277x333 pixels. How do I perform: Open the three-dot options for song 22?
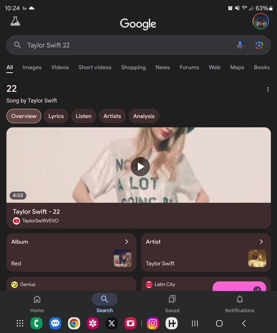pyautogui.click(x=268, y=89)
